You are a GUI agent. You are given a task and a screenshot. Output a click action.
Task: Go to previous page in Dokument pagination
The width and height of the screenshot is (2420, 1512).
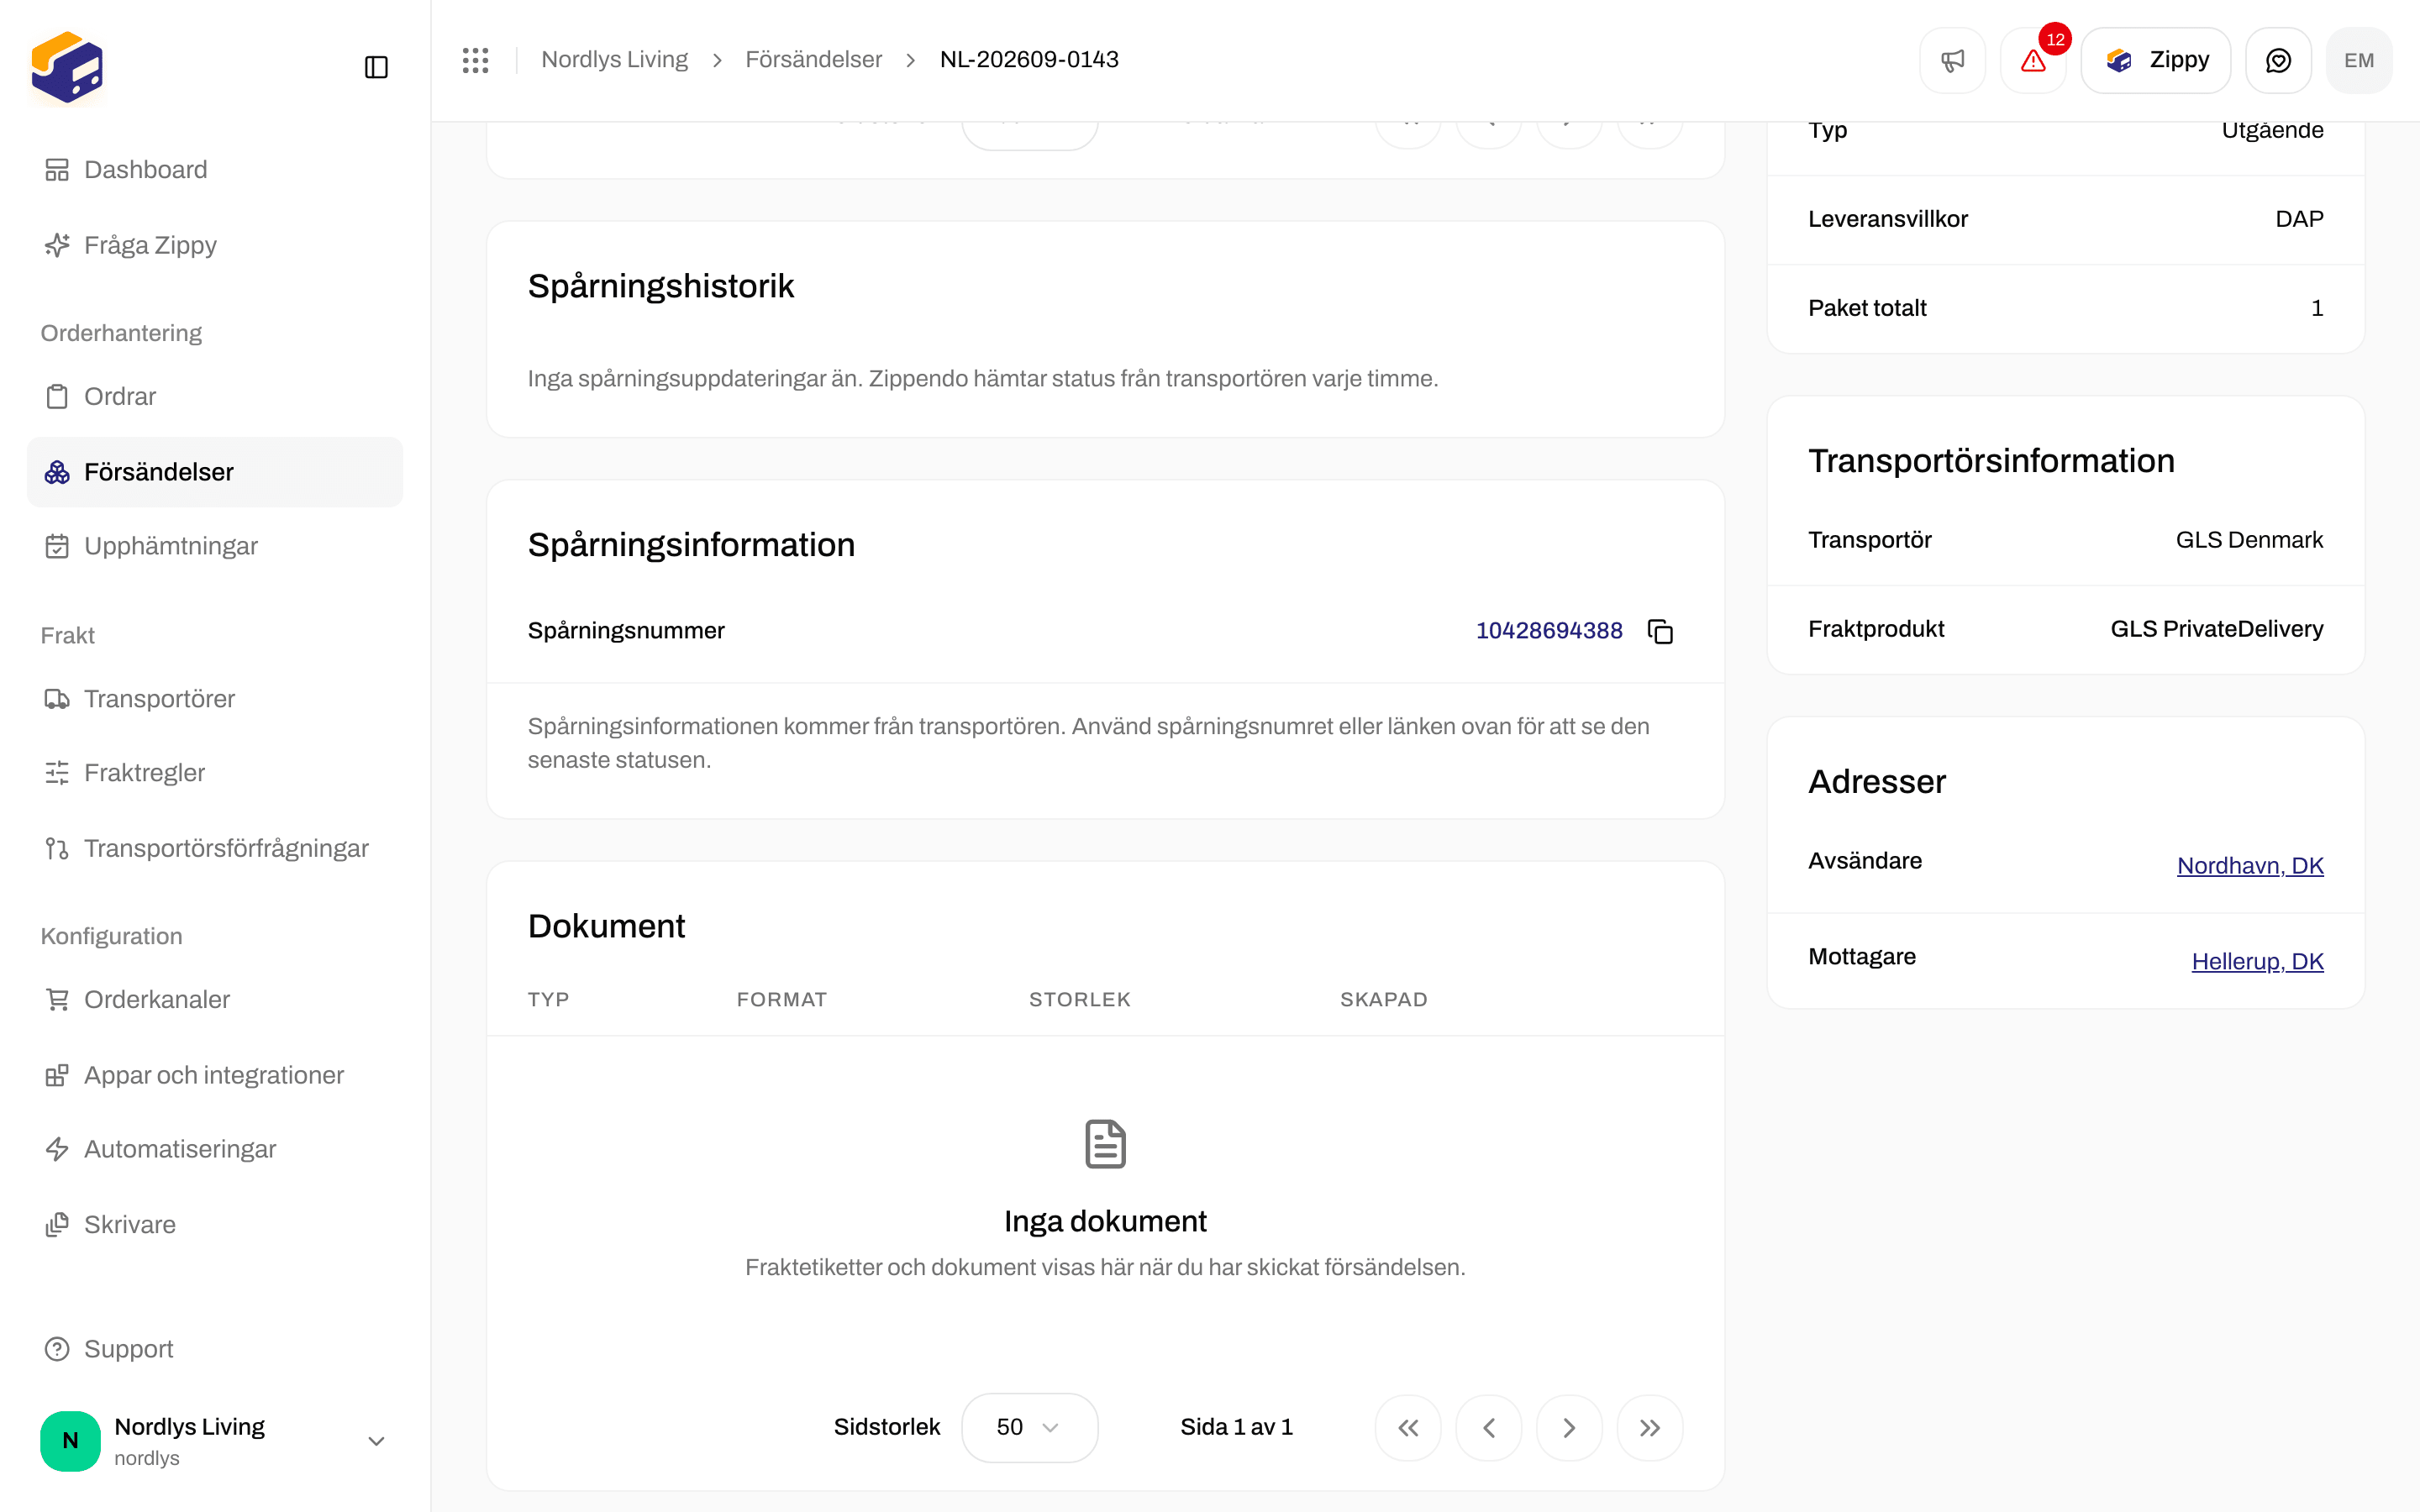[1488, 1428]
